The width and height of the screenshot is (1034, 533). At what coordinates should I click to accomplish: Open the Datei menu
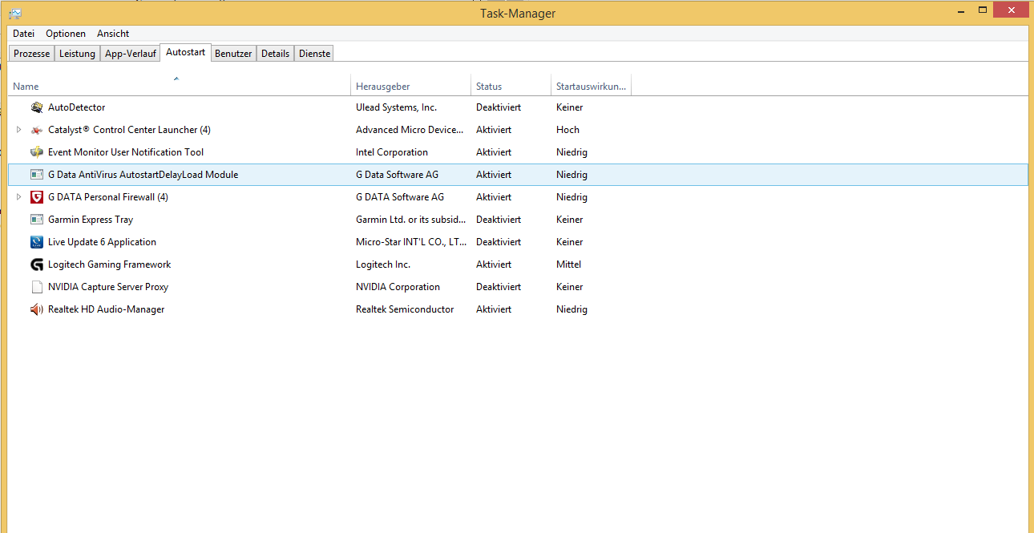(23, 34)
